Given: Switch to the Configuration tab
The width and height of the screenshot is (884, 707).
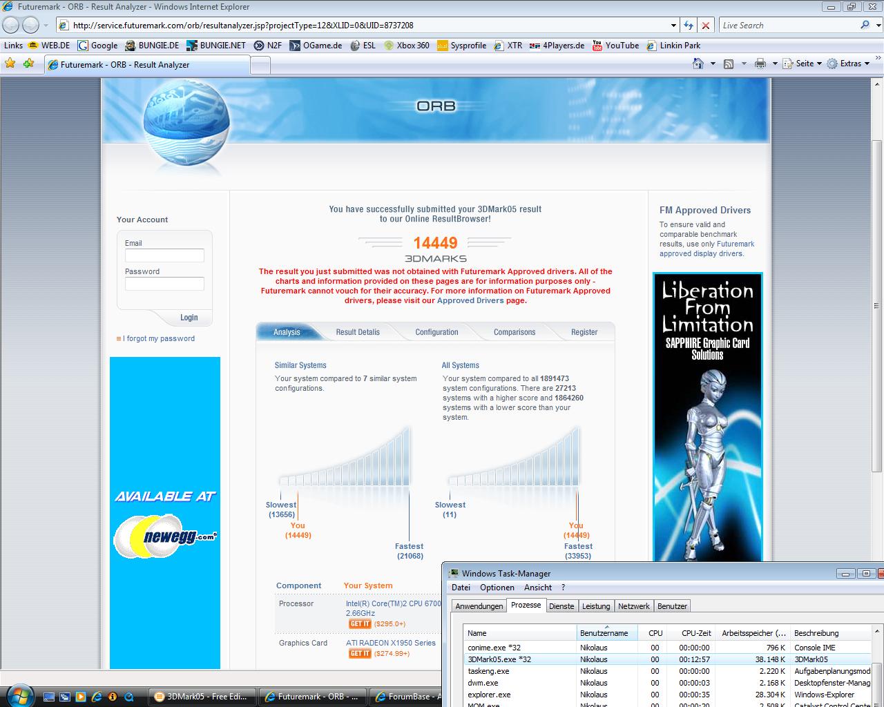Looking at the screenshot, I should tap(436, 332).
